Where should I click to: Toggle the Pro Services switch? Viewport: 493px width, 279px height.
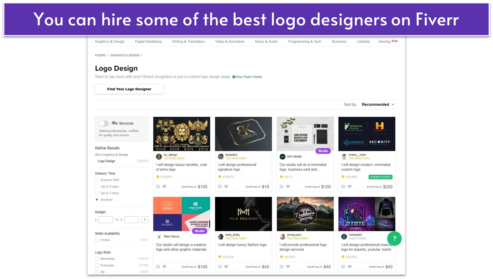[x=104, y=123]
